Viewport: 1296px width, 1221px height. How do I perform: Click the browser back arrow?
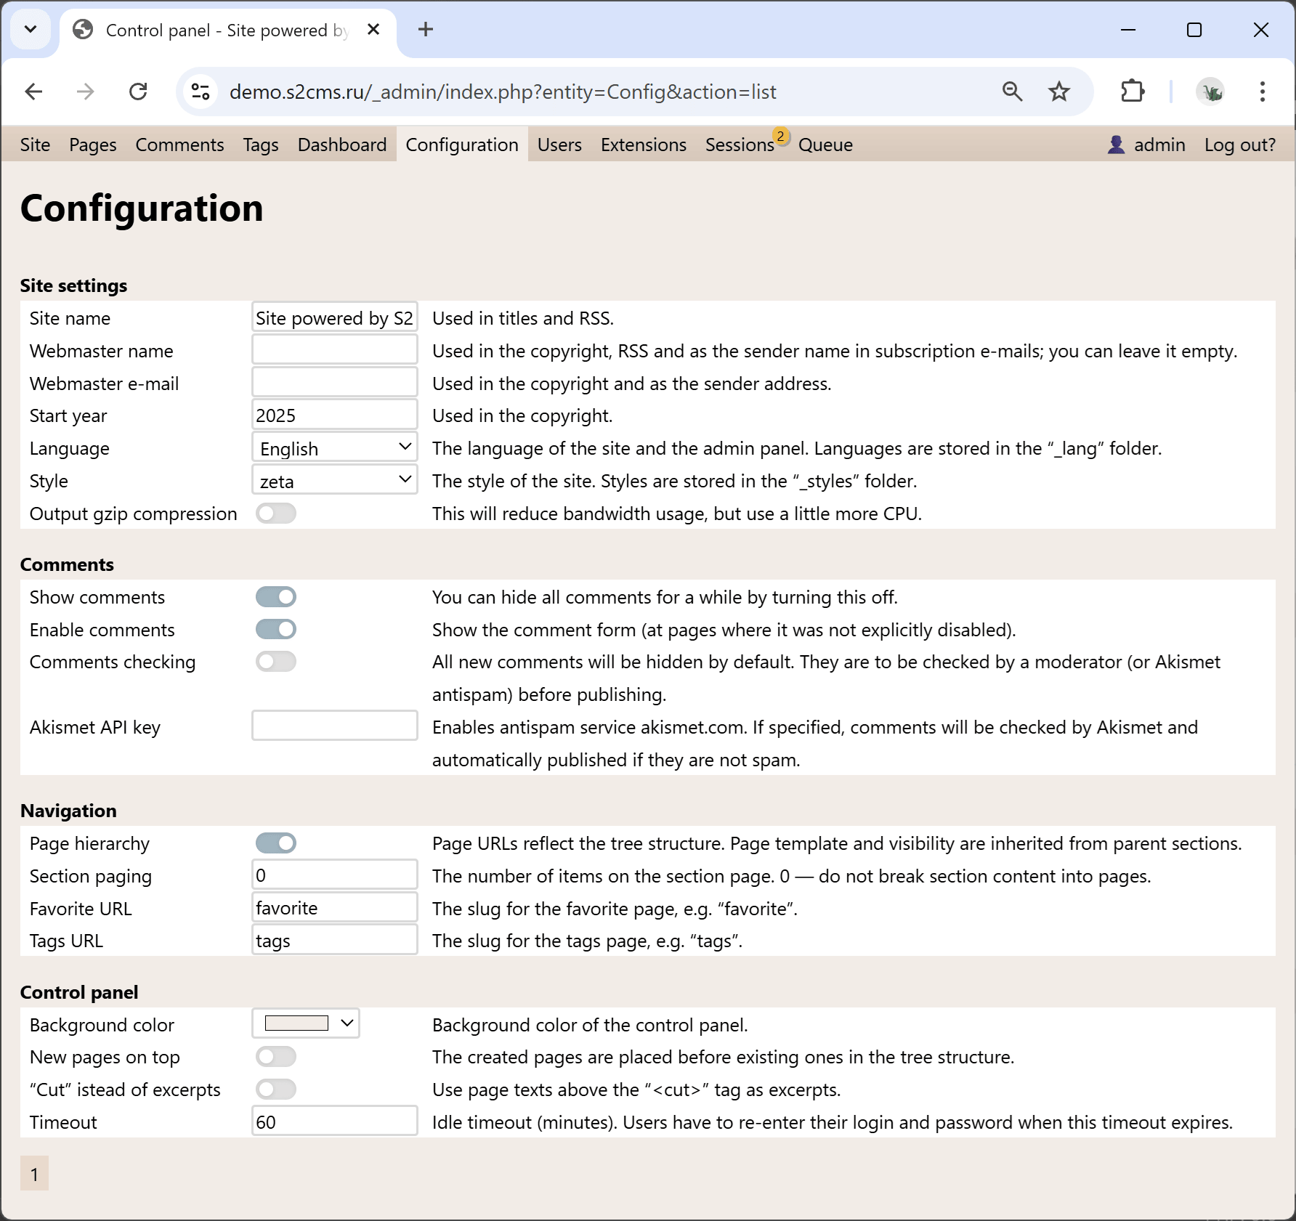click(34, 92)
